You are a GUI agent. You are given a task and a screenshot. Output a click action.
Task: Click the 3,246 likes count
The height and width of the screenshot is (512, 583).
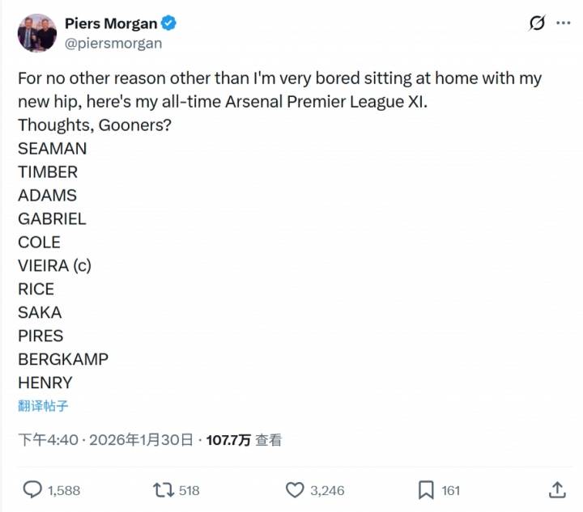[x=327, y=490]
